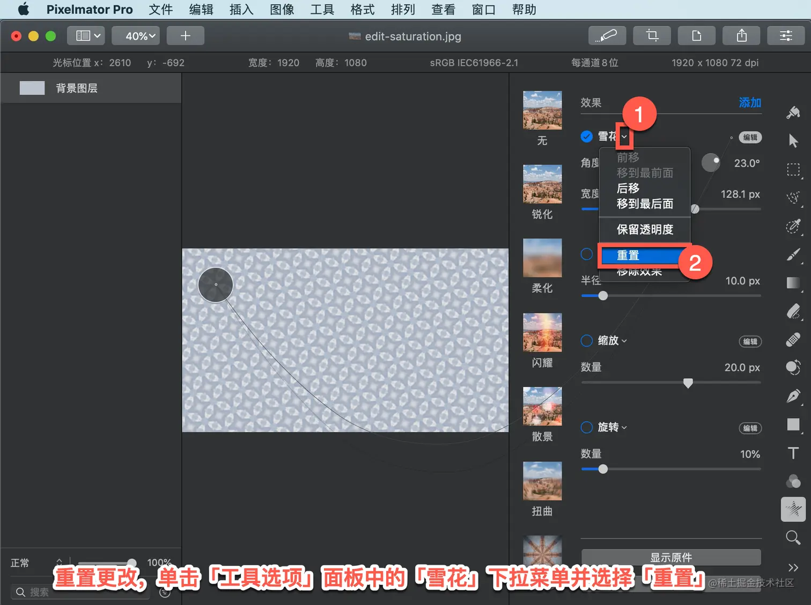Viewport: 811px width, 605px height.
Task: Select the Style paint bucket tool
Action: [793, 112]
